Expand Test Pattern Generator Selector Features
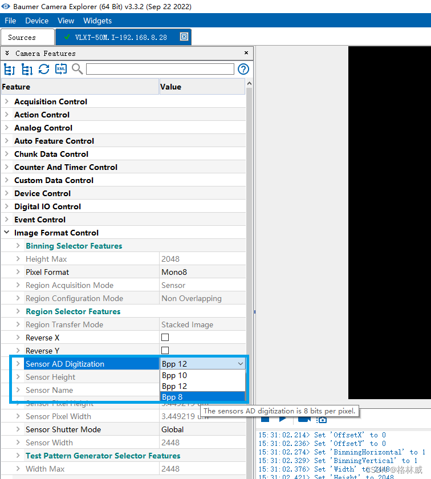This screenshot has width=431, height=479. (18, 456)
